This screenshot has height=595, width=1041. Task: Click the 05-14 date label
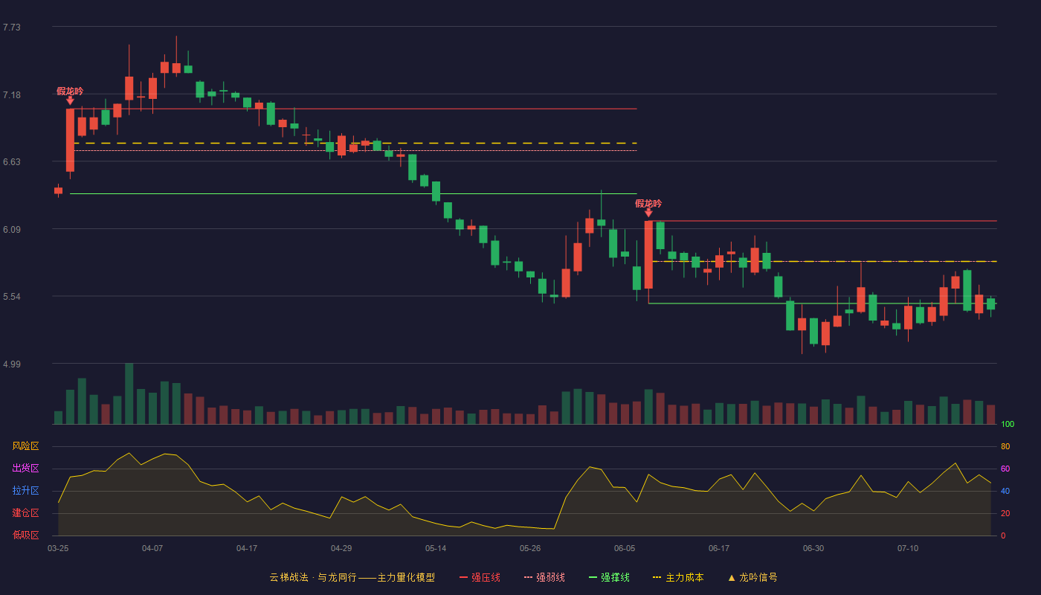[x=436, y=548]
